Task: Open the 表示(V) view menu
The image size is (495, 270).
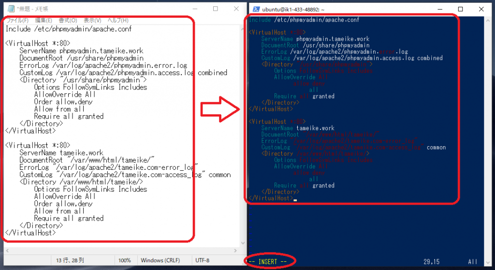Action: pyautogui.click(x=92, y=20)
